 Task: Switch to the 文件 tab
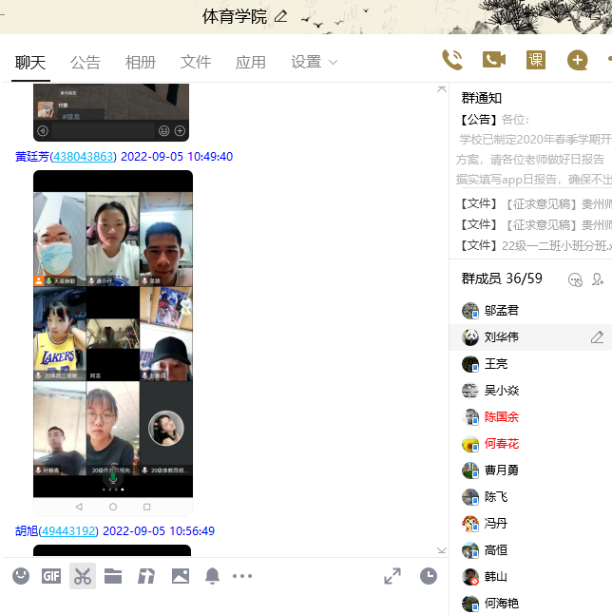click(x=196, y=62)
